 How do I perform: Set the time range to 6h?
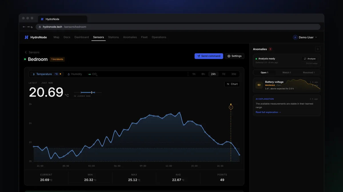coord(203,74)
